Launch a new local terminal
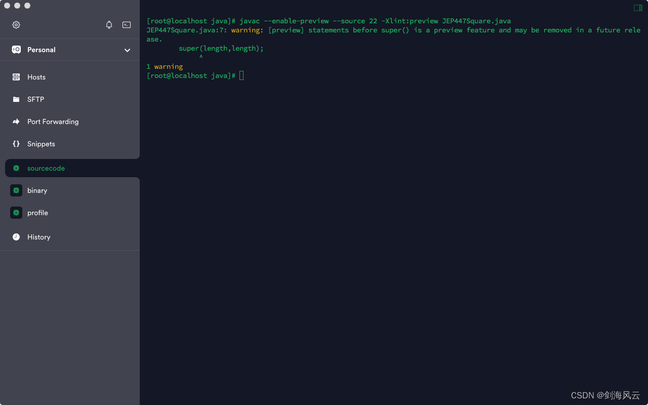648x405 pixels. (x=126, y=24)
